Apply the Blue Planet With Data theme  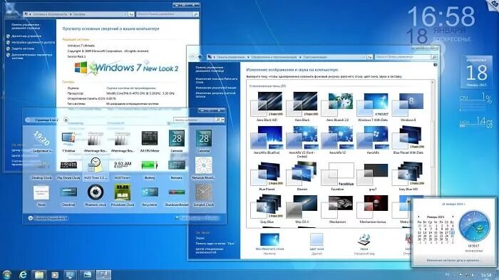click(408, 140)
